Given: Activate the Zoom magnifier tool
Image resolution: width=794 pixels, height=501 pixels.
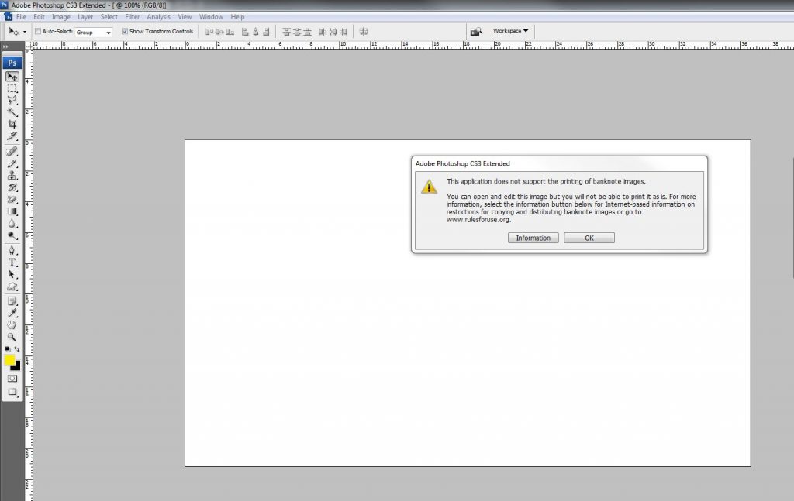Looking at the screenshot, I should coord(12,337).
